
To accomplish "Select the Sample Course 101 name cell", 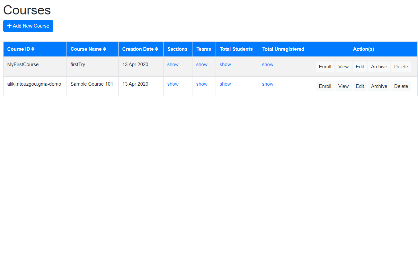I will (x=93, y=86).
